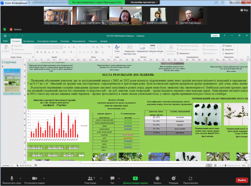The height and width of the screenshot is (186, 251).
Task: Click Обтікання текстом wrap text button
Action: coord(171,50)
